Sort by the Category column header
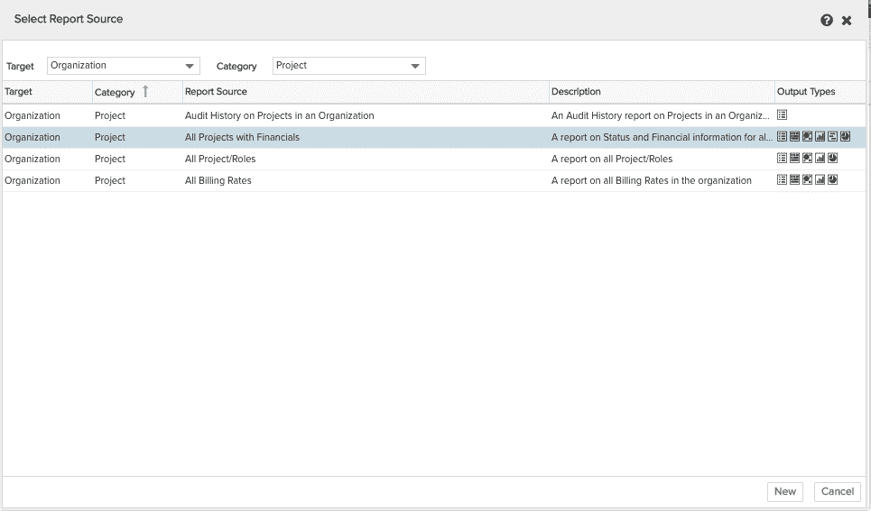Screen dimensions: 871x511 pos(115,92)
